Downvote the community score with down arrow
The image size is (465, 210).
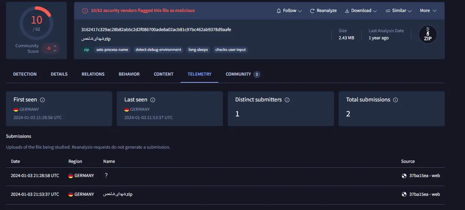point(55,51)
